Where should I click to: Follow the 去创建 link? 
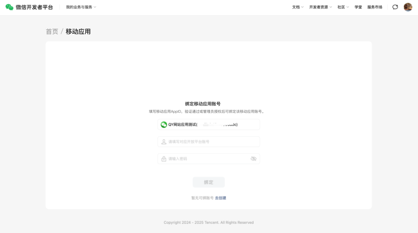(x=220, y=198)
